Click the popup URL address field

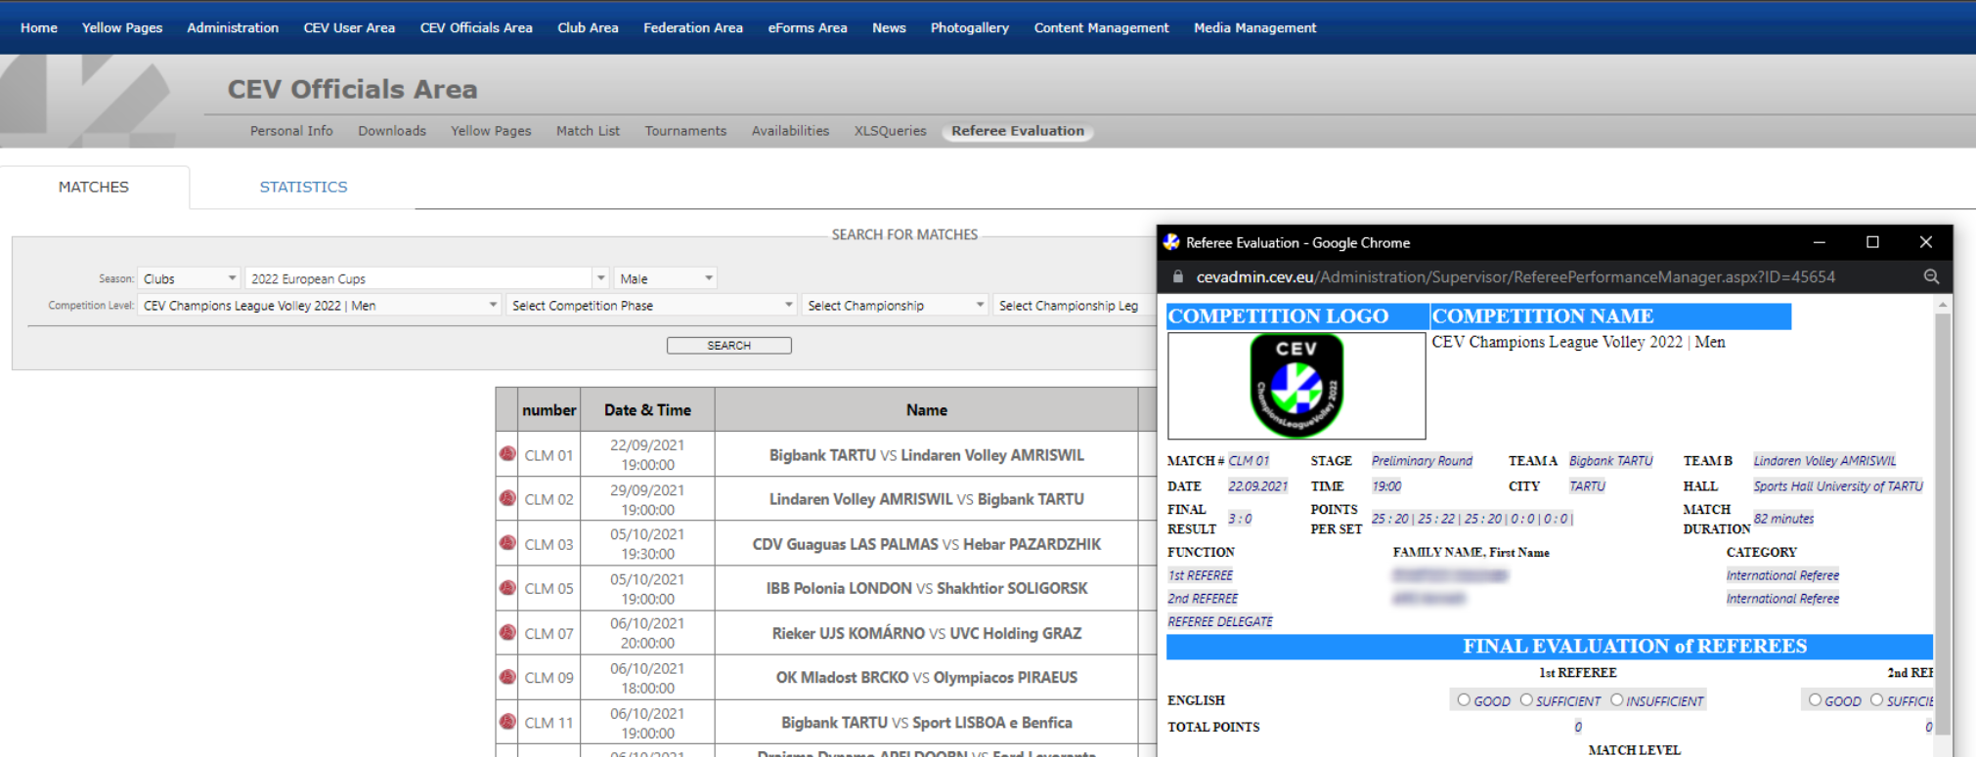coord(1515,276)
